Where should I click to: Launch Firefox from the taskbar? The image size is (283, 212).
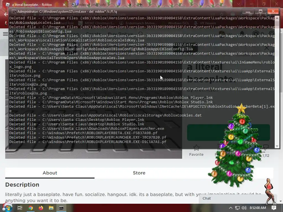tap(41, 208)
